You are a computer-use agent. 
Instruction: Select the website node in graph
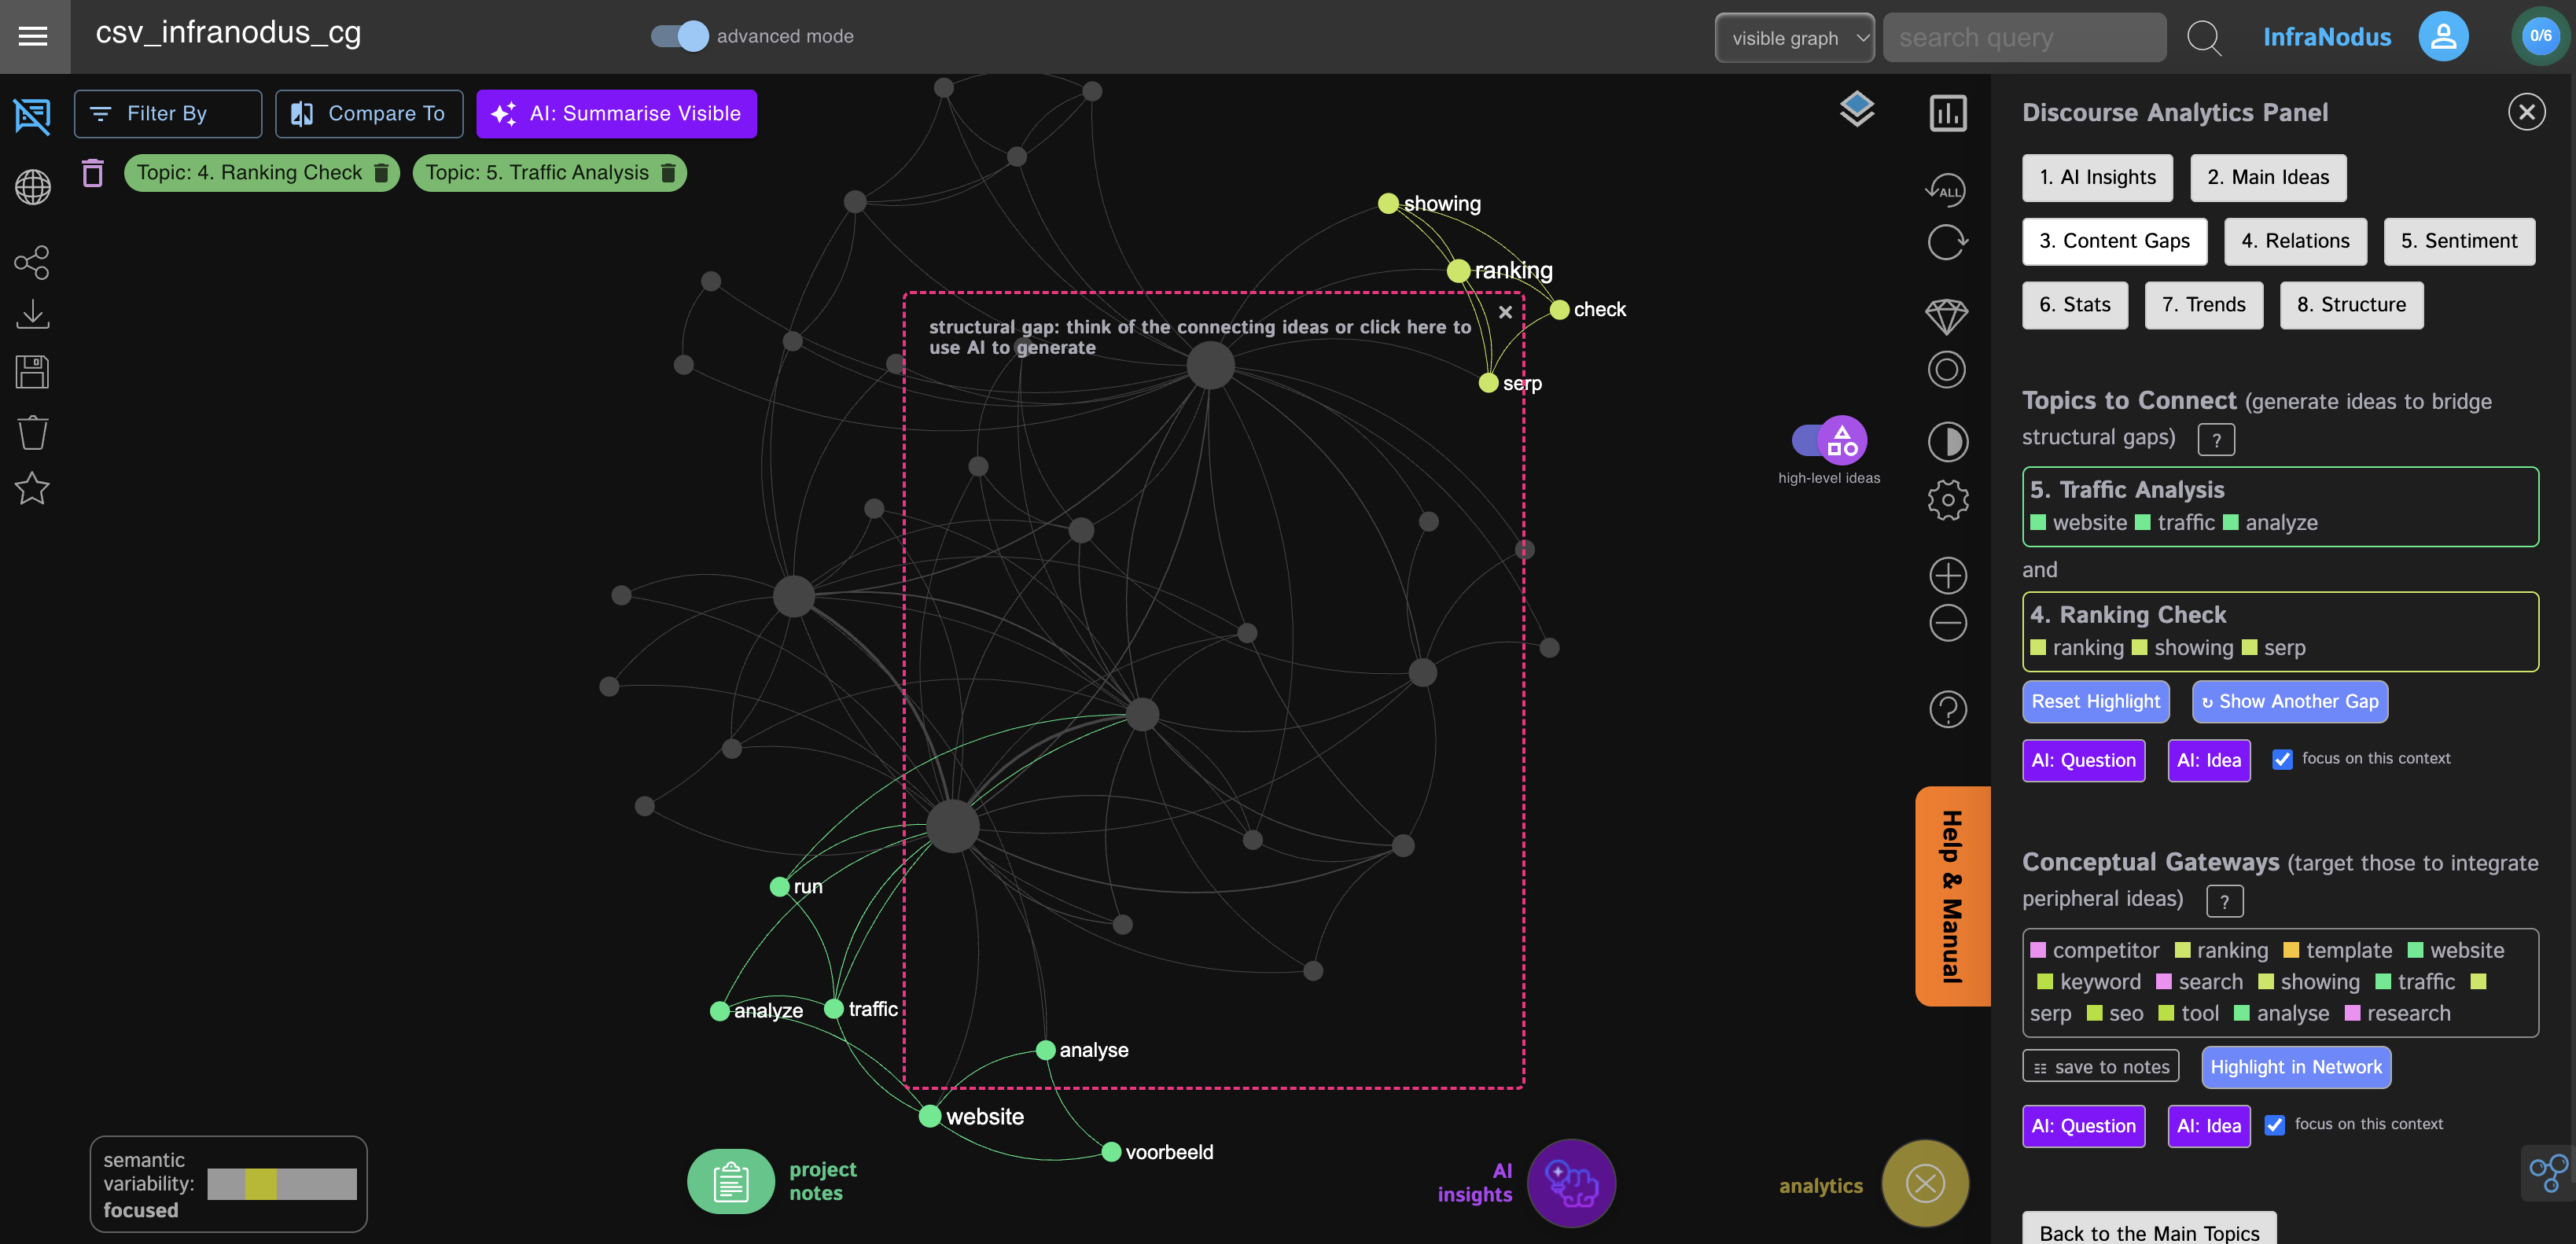[931, 1116]
